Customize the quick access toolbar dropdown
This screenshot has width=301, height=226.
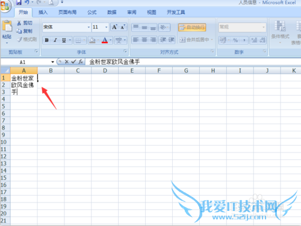(x=62, y=2)
